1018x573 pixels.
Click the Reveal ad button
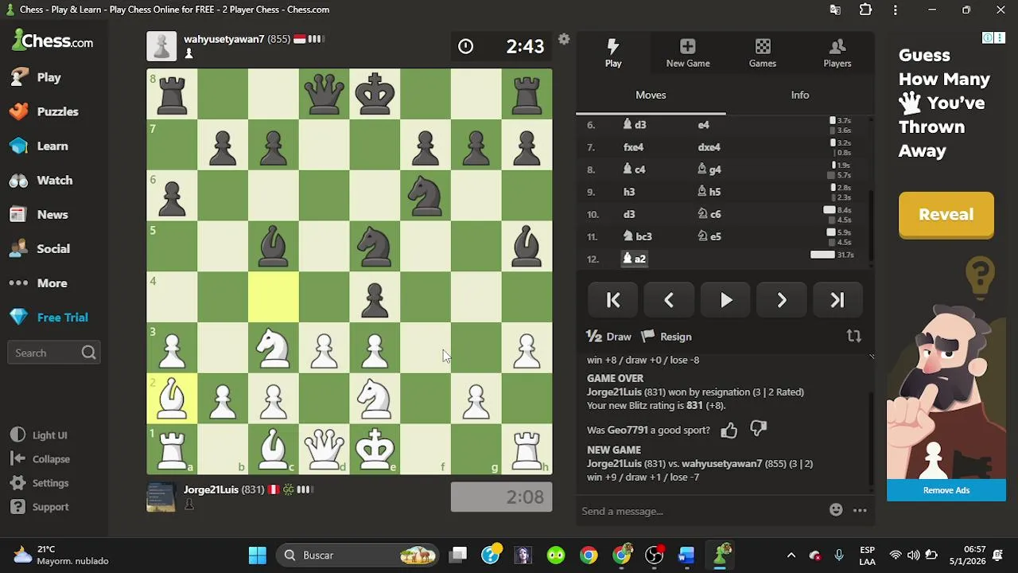coord(946,215)
